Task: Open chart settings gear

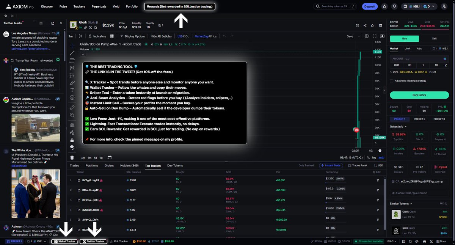Action: coord(367,36)
